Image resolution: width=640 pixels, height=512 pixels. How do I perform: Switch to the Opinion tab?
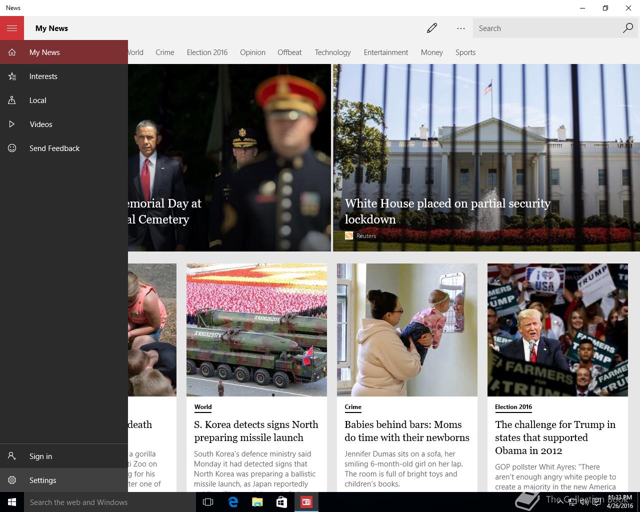coord(252,52)
